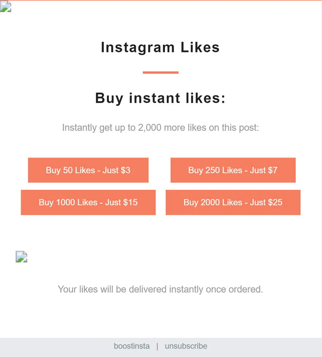Image resolution: width=322 pixels, height=357 pixels.
Task: Click the word 'ordered' in the delivery note
Action: click(x=244, y=290)
